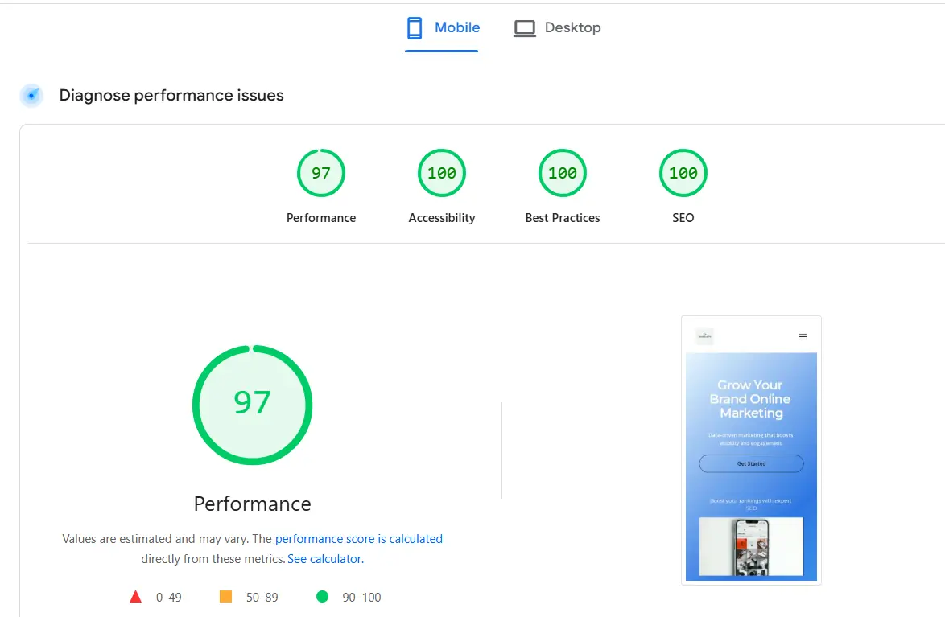Open the See calculator link
The height and width of the screenshot is (617, 945).
coord(324,558)
